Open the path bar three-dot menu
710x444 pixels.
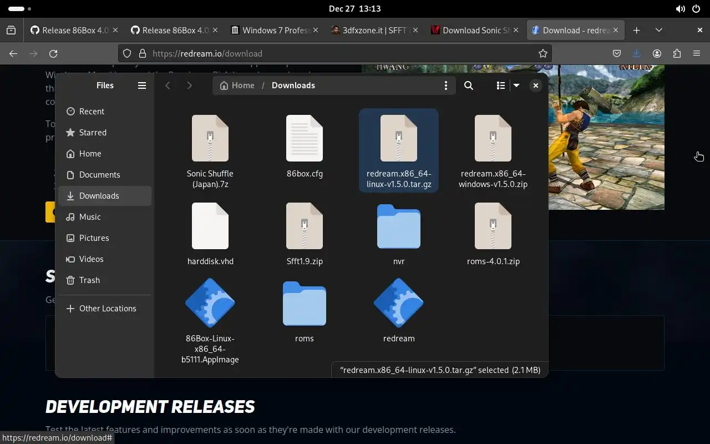(445, 85)
